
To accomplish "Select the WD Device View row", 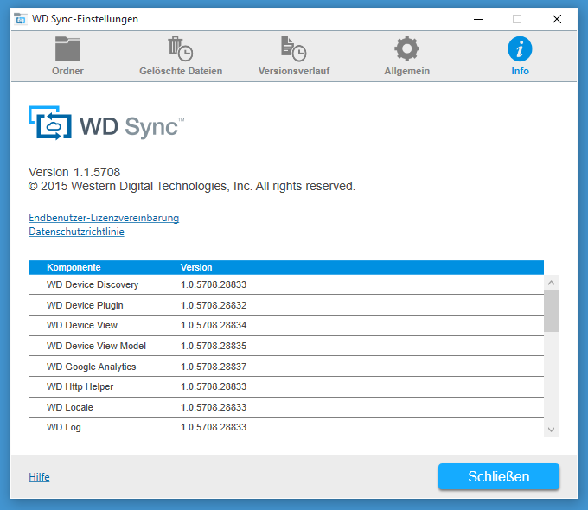I will (286, 326).
